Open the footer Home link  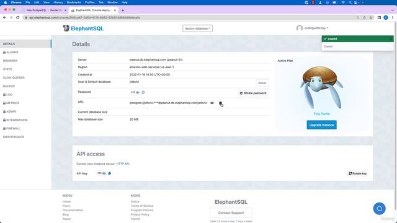pos(66,202)
